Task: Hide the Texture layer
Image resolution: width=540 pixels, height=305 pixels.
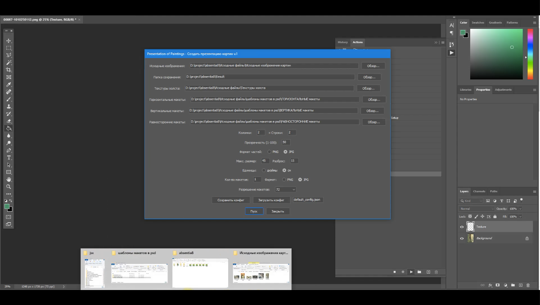Action: click(x=462, y=227)
